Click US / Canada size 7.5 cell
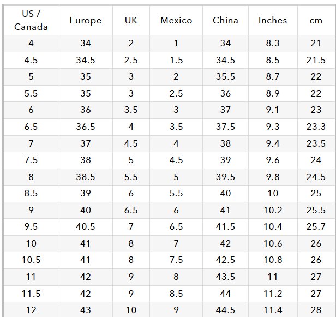336x317 pixels. click(31, 160)
